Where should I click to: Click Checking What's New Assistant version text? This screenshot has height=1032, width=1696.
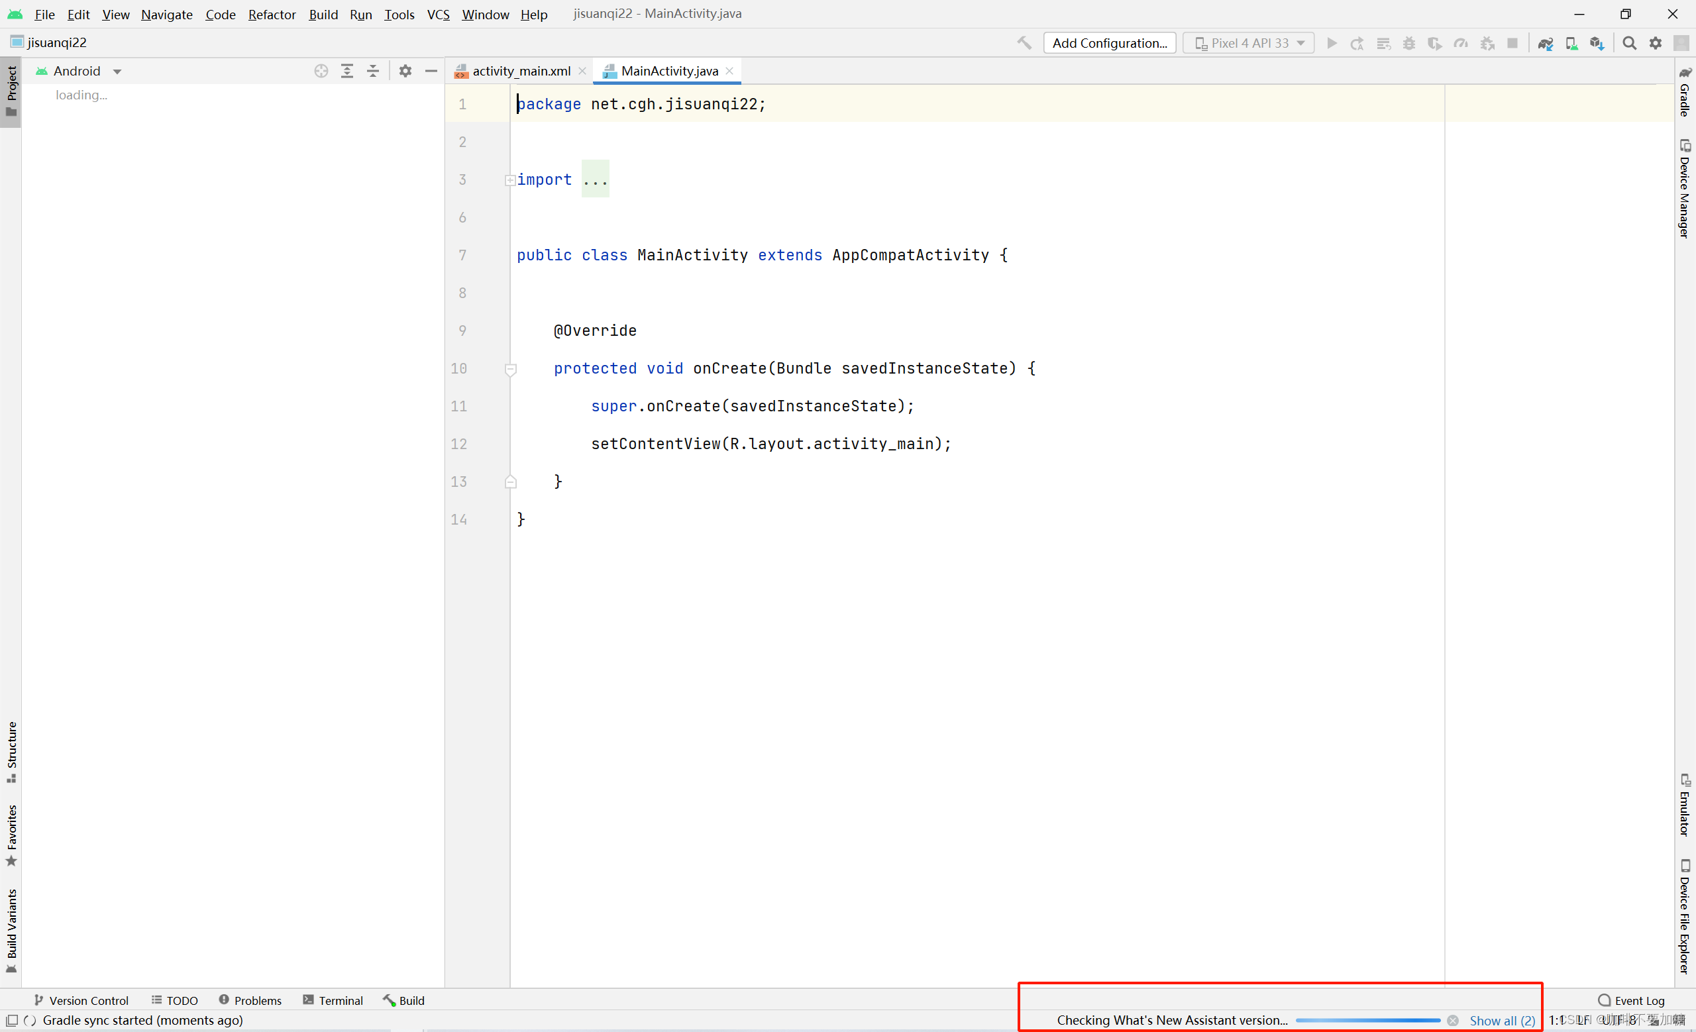point(1172,1020)
